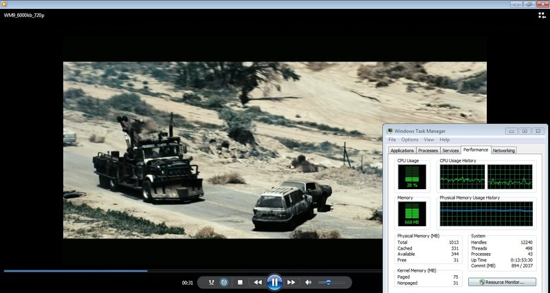
Task: Switch to the Applications tab
Action: pyautogui.click(x=402, y=151)
